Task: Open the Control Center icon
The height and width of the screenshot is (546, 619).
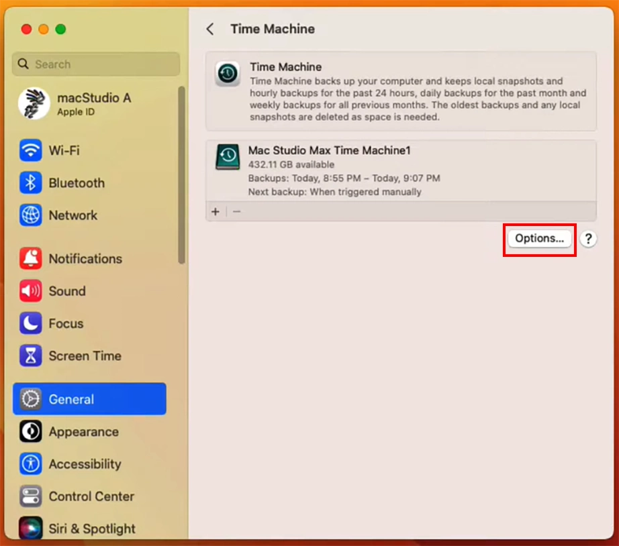Action: tap(30, 496)
